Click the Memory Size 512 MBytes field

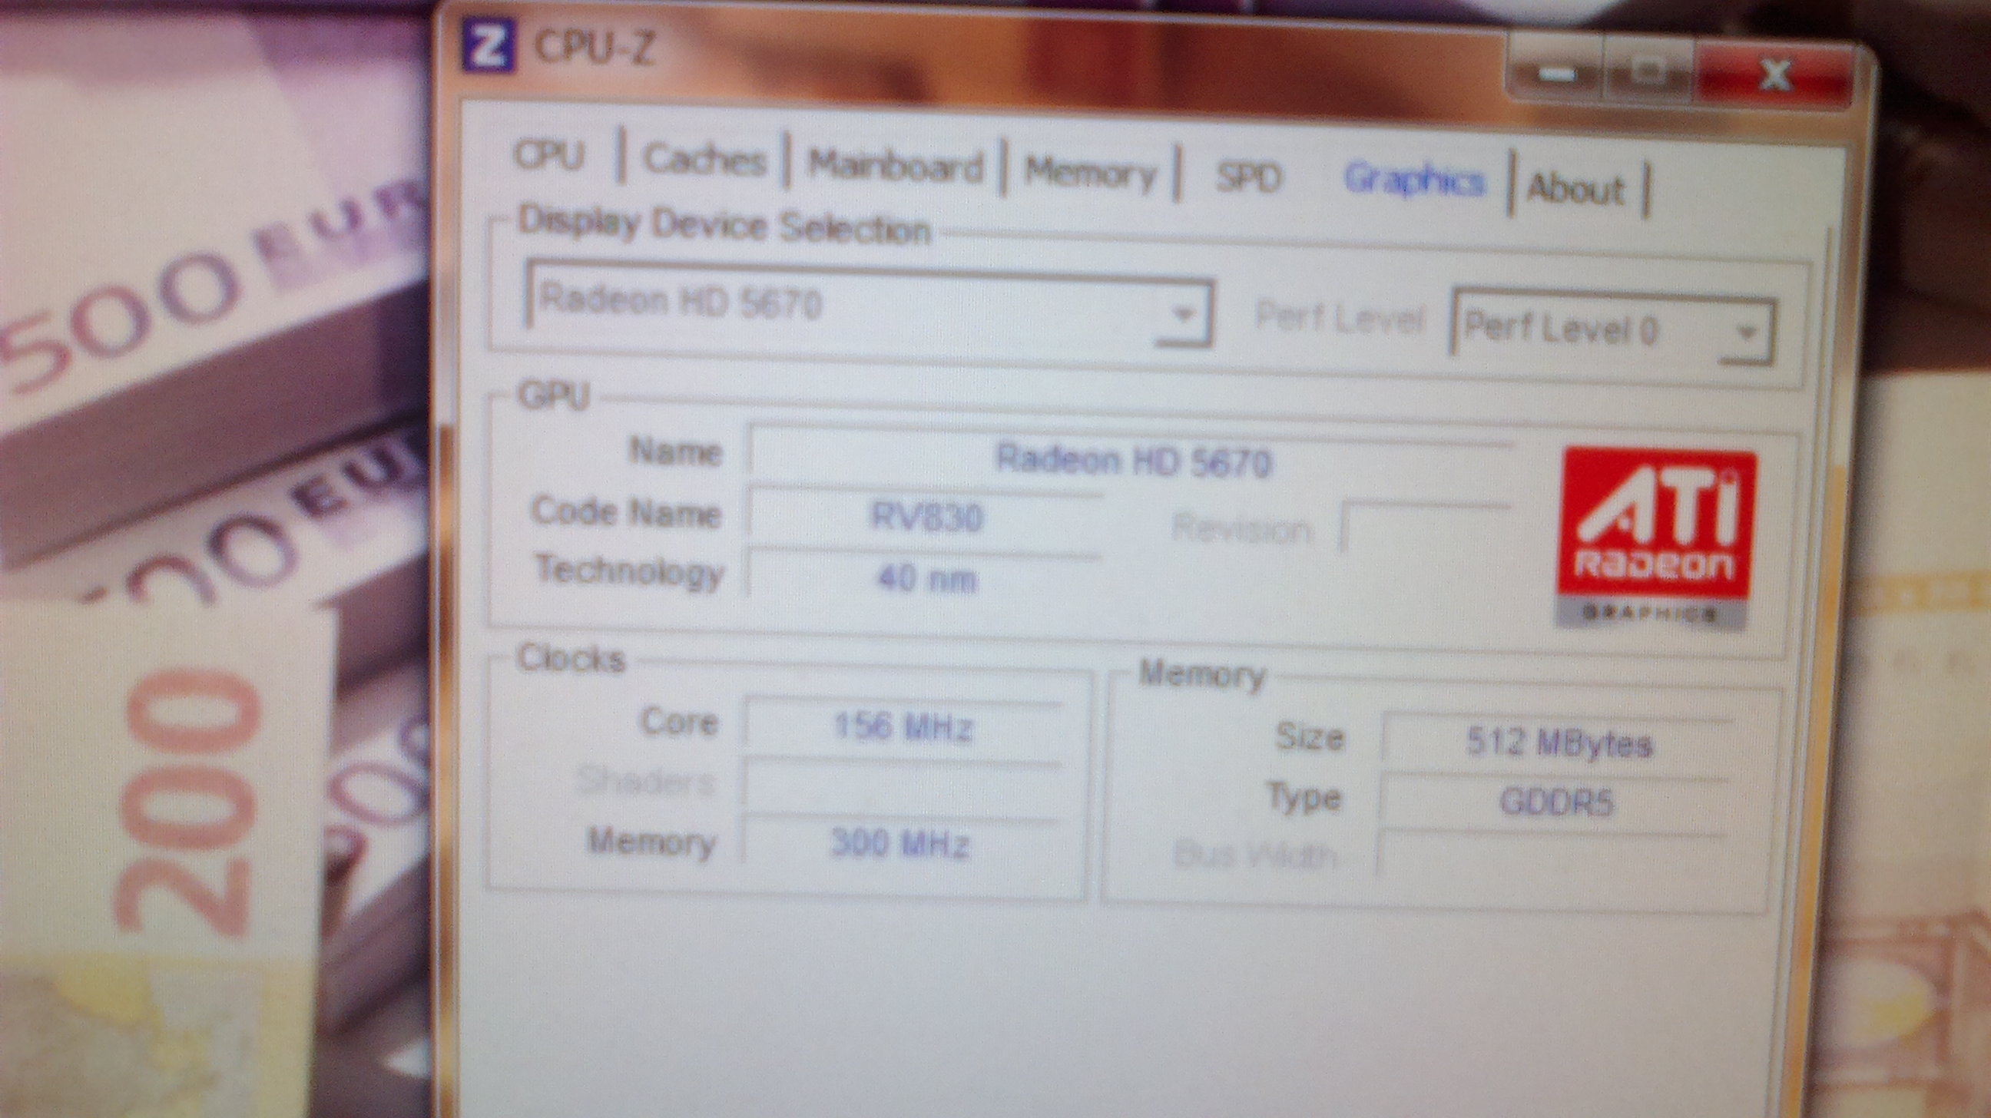tap(1558, 743)
